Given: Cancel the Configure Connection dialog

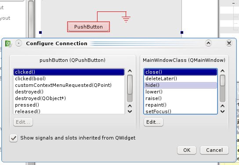Looking at the screenshot, I should [214, 150].
